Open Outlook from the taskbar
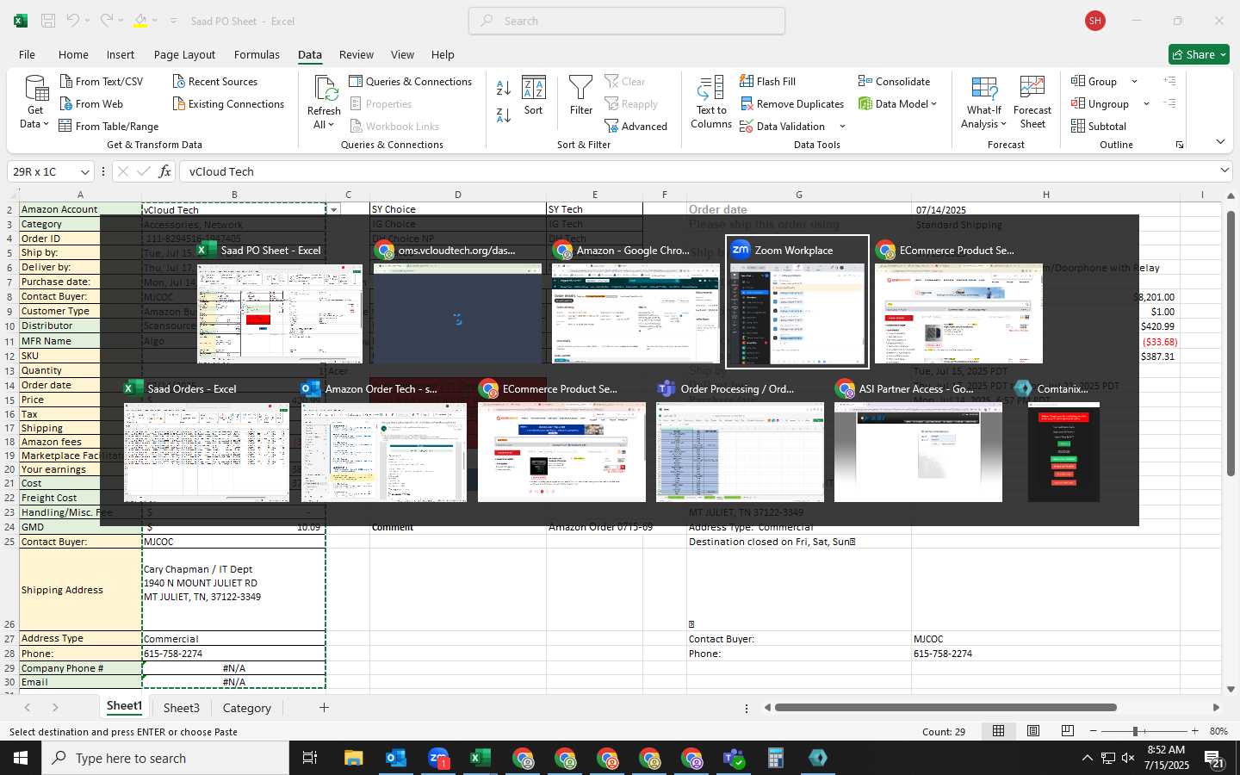This screenshot has height=775, width=1240. point(396,758)
